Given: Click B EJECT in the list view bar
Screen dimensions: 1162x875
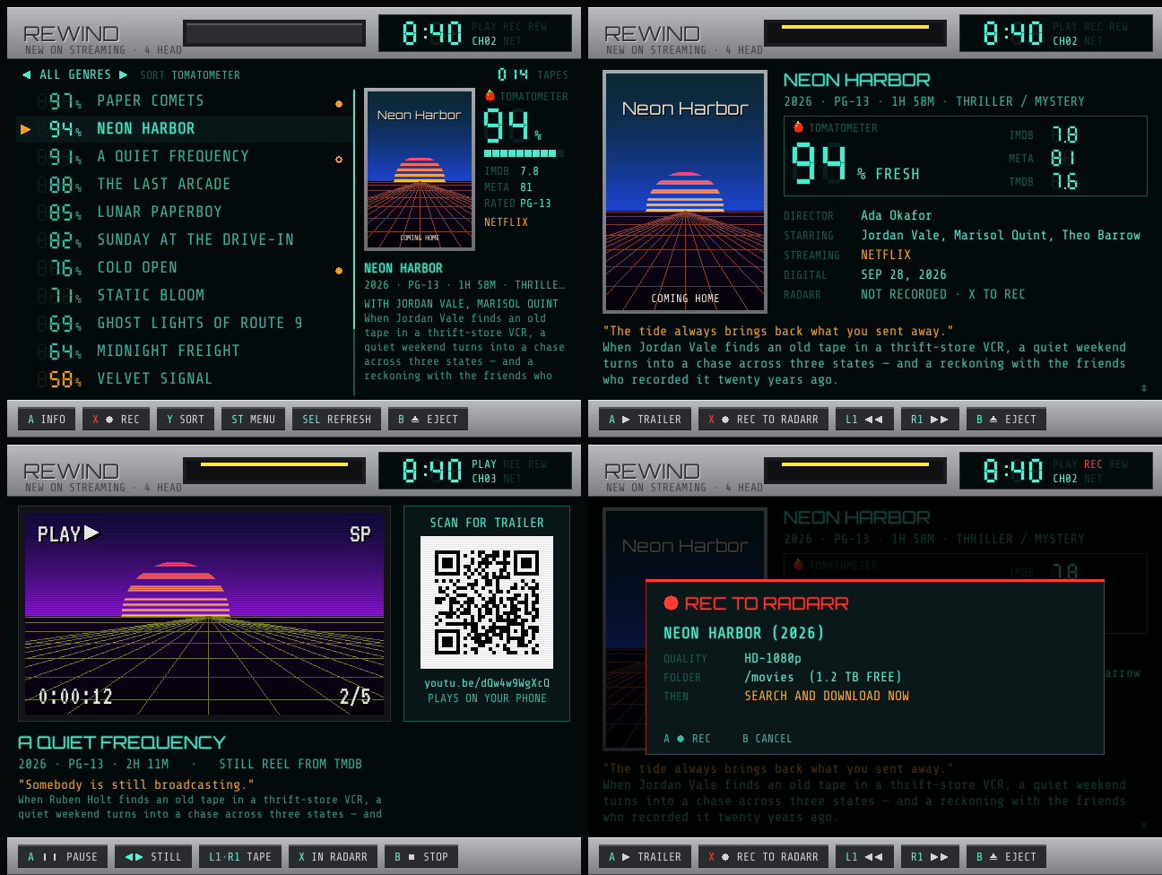Looking at the screenshot, I should [428, 419].
